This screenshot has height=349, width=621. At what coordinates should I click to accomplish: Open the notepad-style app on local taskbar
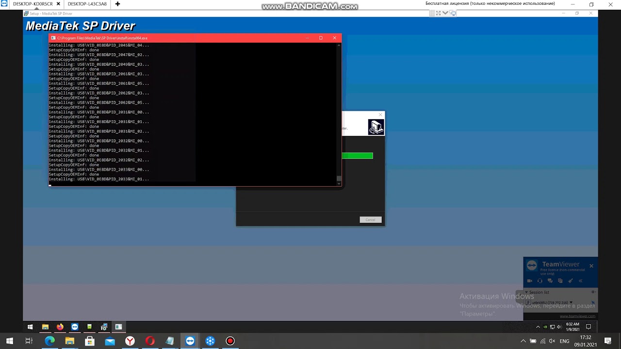click(170, 341)
